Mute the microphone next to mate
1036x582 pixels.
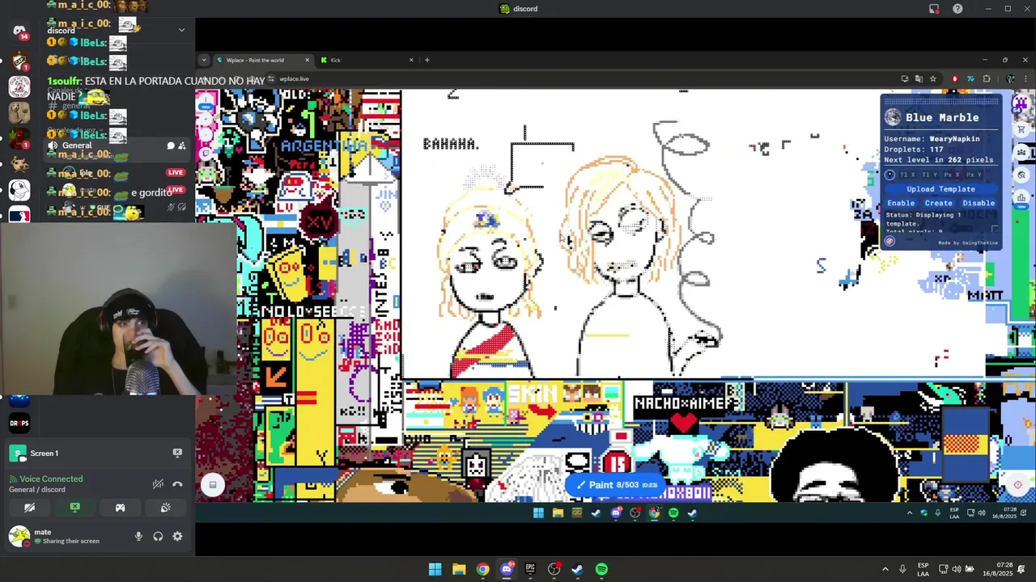(x=138, y=536)
